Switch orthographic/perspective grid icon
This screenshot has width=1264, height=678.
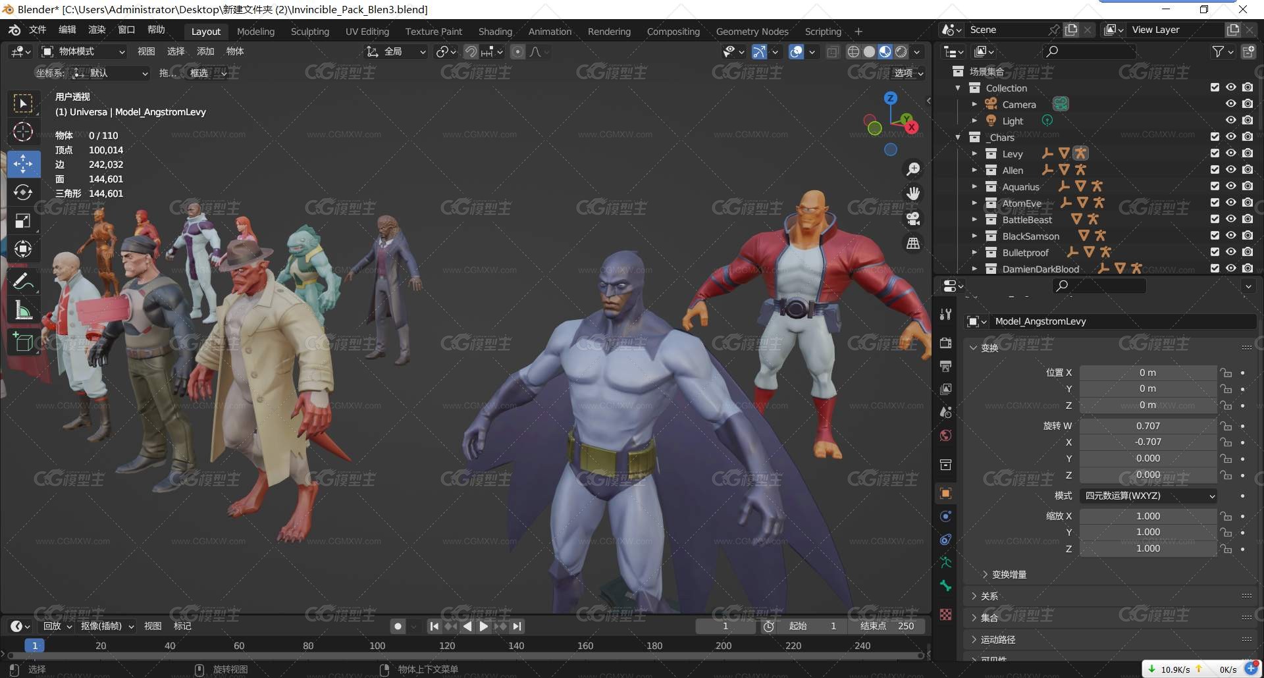(913, 244)
